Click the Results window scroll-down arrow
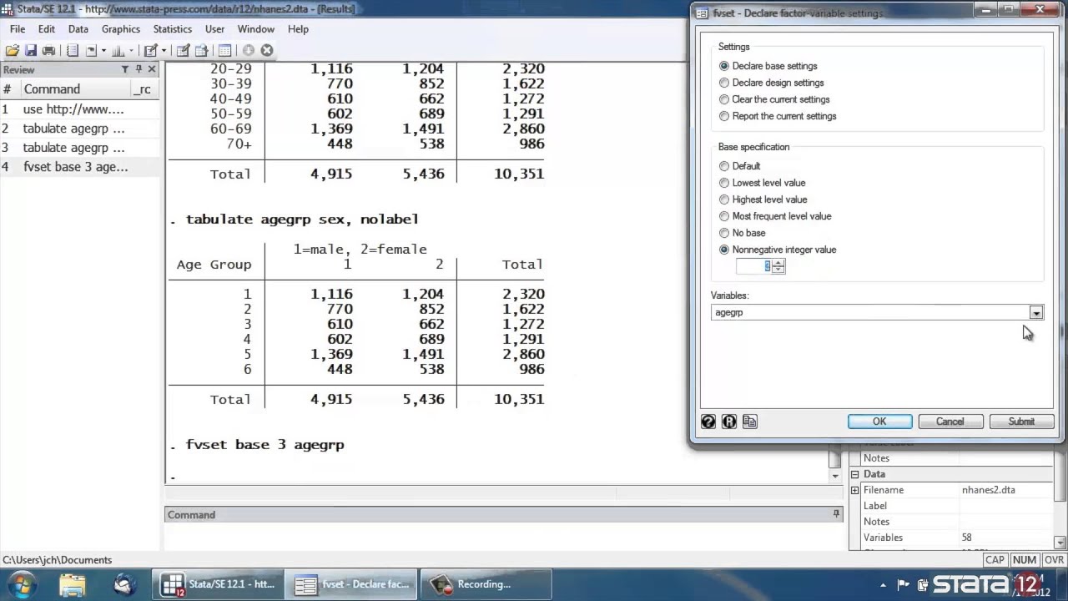 tap(835, 476)
